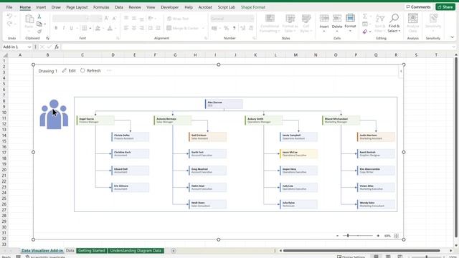
Task: Switch to the Insert ribbon tab
Action: (x=41, y=7)
